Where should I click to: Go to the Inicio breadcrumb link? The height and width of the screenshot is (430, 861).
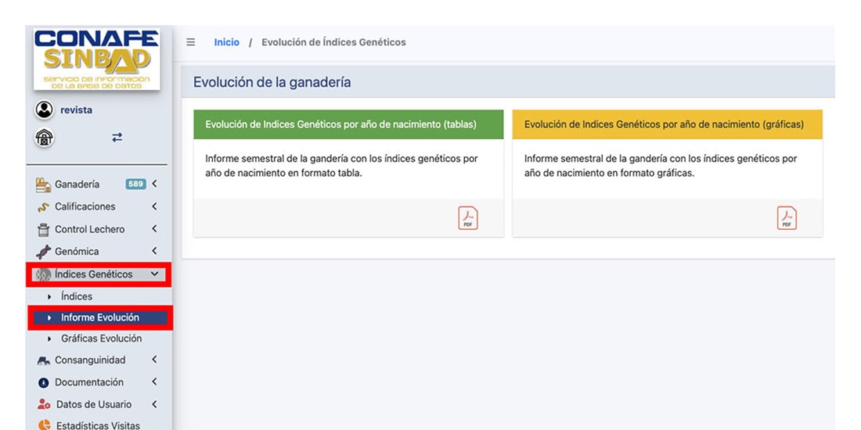227,42
